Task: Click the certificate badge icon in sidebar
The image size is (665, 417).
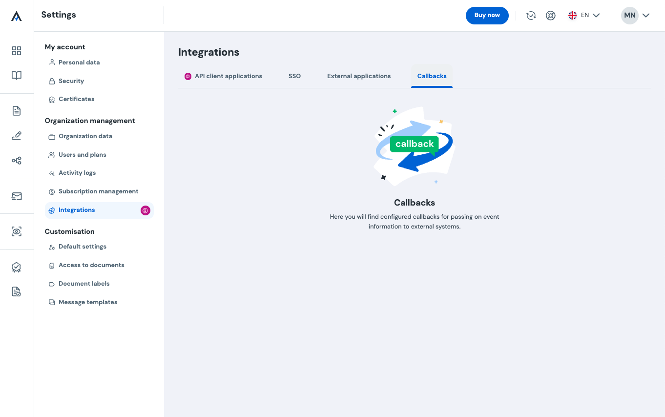Action: pos(17,267)
